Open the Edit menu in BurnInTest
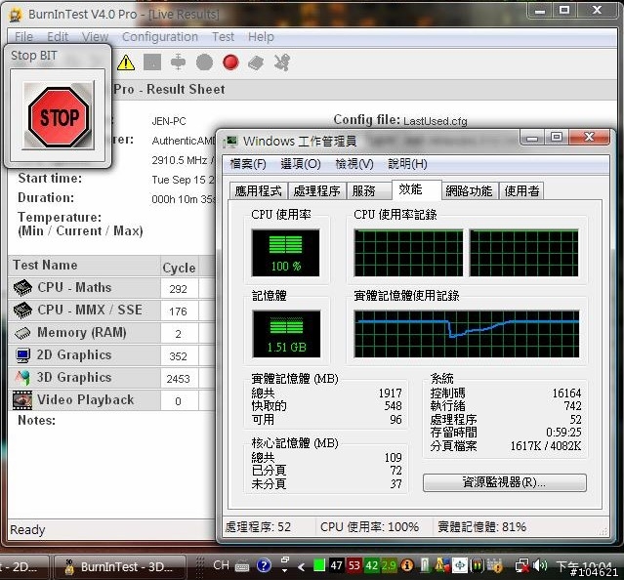624x580 pixels. tap(58, 36)
